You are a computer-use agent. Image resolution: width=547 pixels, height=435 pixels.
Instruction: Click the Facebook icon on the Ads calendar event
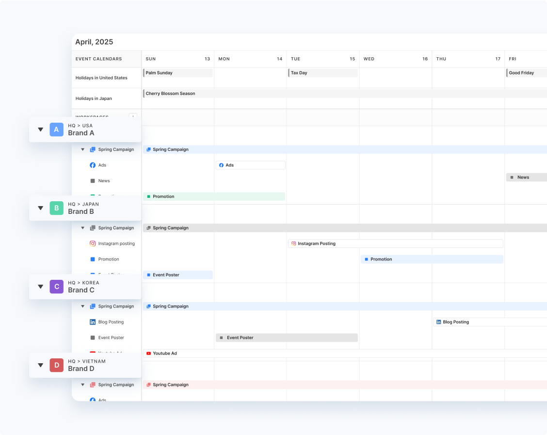click(x=221, y=165)
